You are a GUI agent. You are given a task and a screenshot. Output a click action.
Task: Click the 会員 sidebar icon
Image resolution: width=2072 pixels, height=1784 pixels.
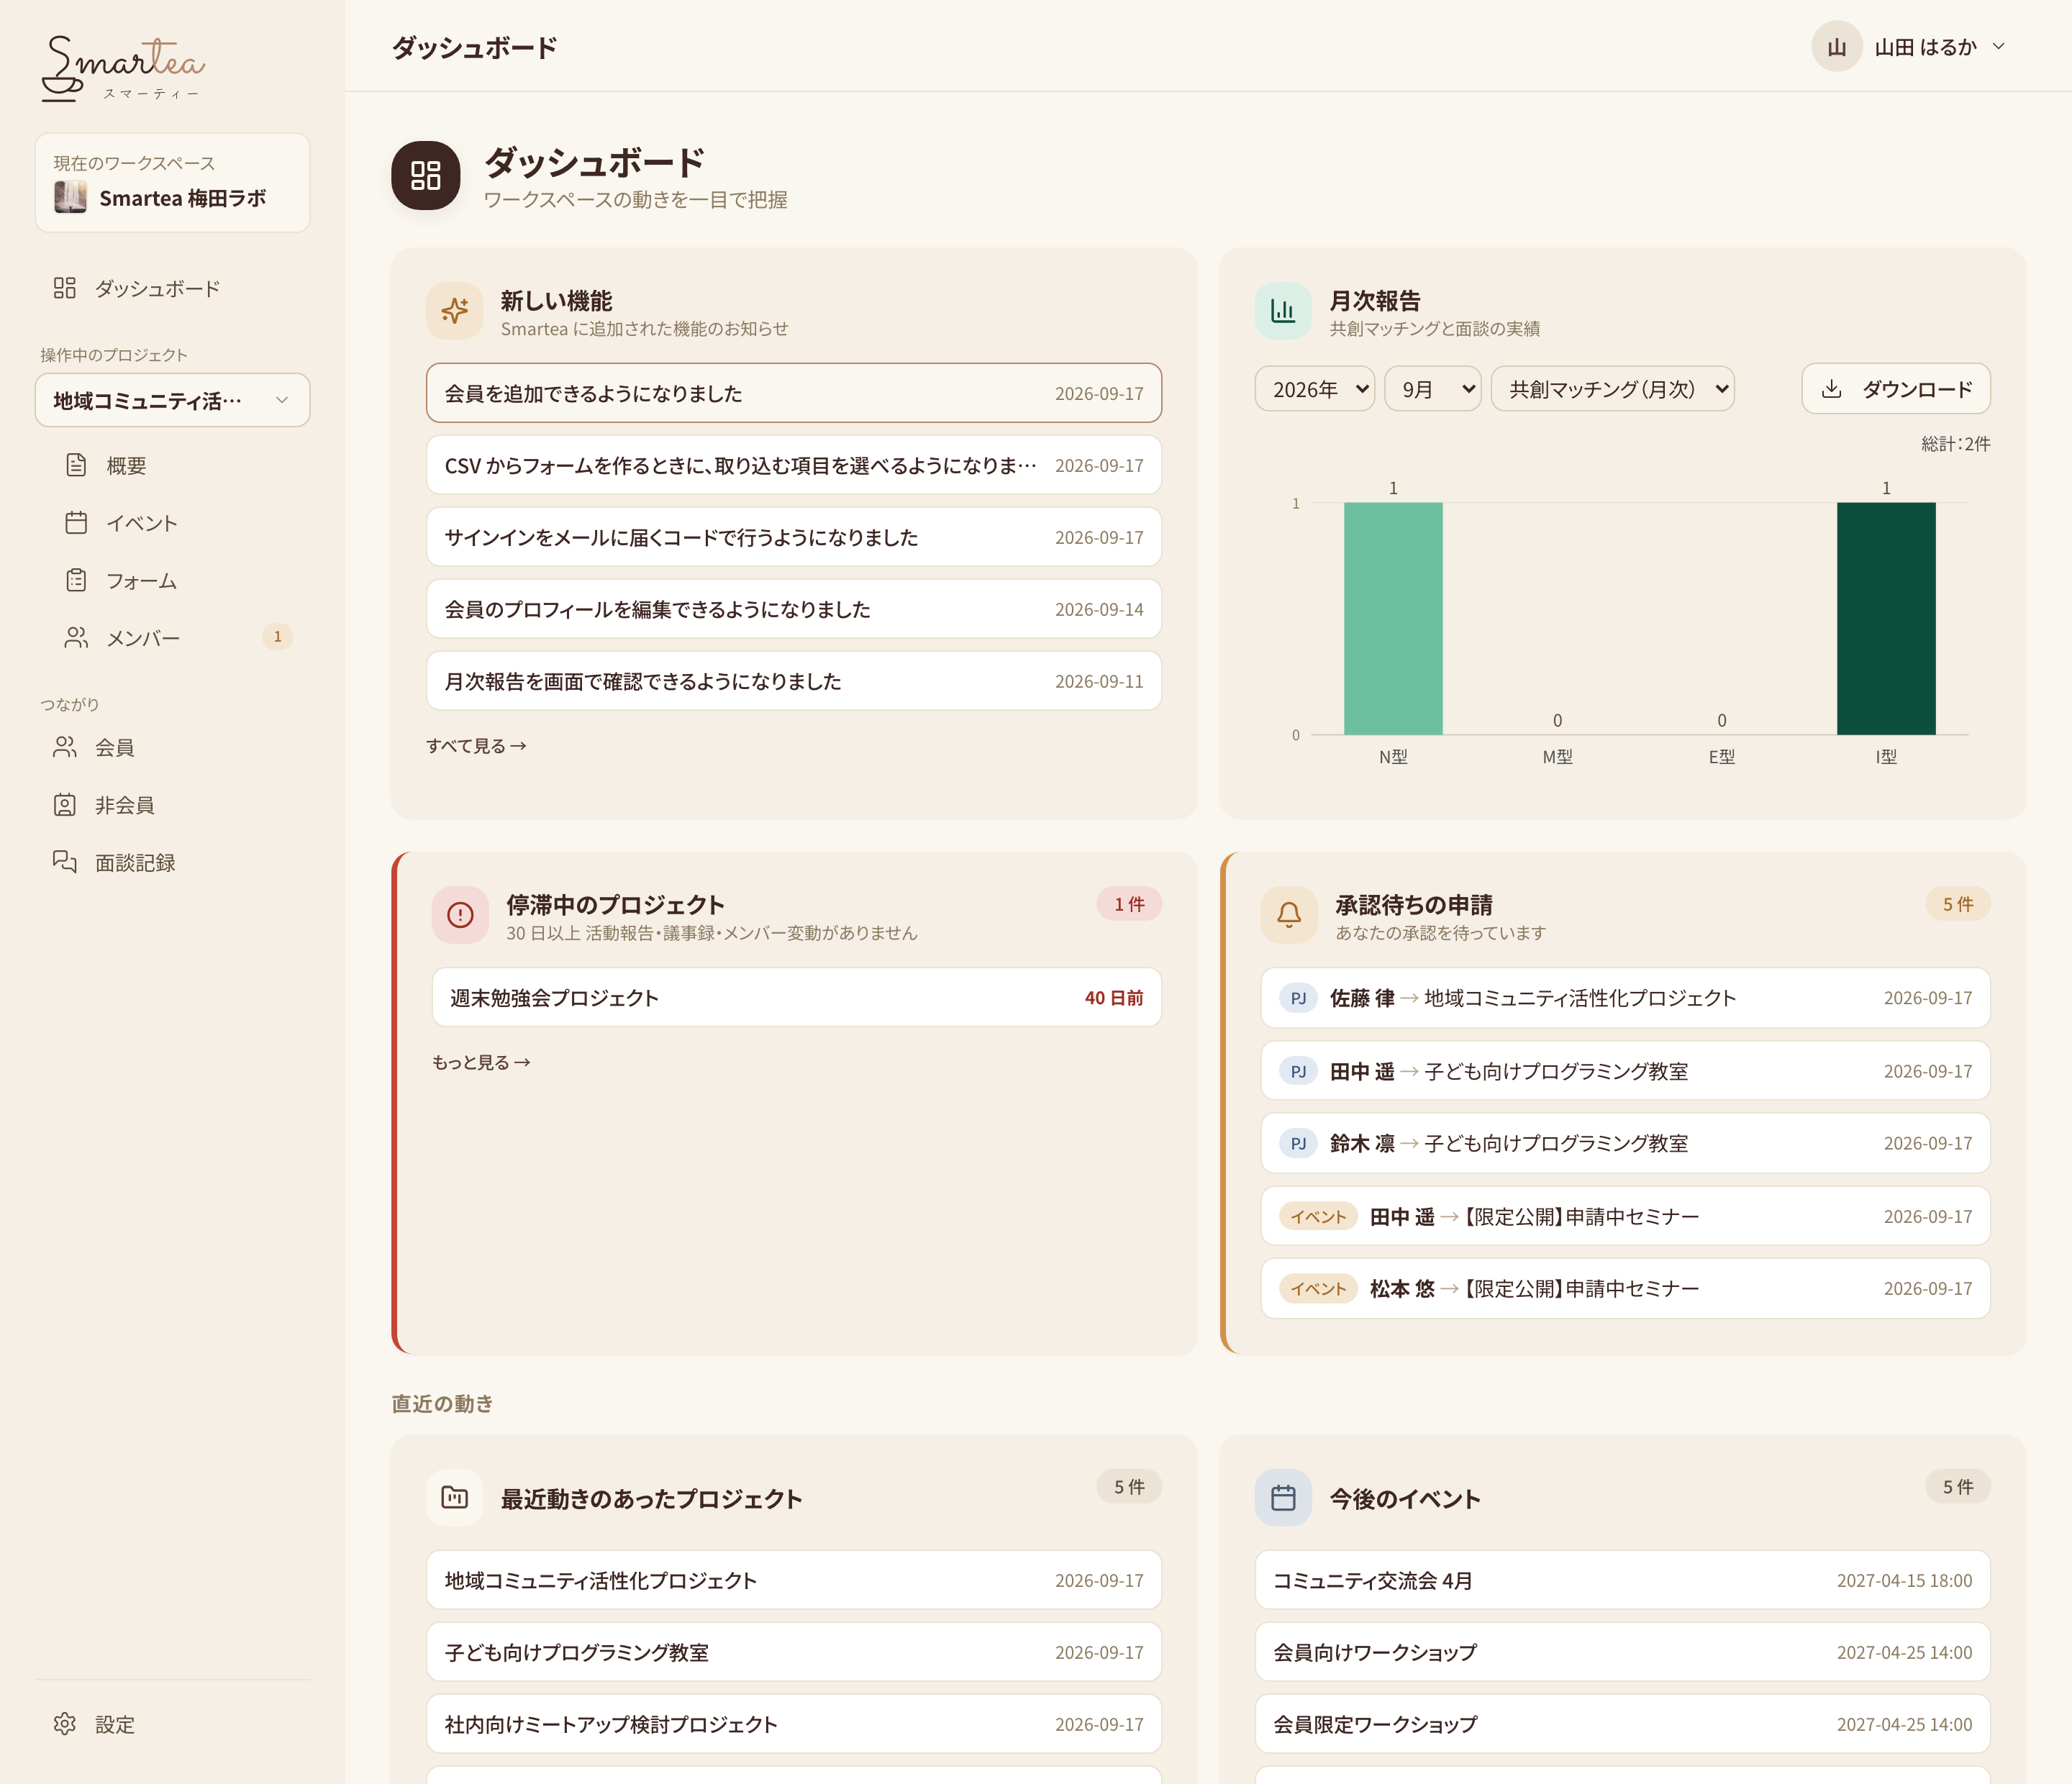tap(65, 747)
